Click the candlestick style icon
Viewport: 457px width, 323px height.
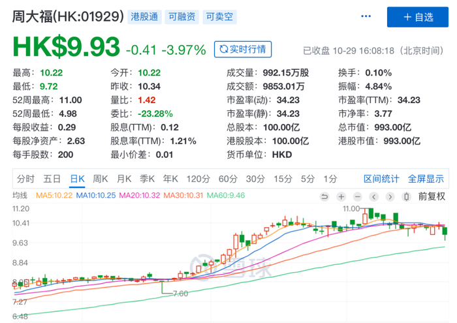(406, 197)
